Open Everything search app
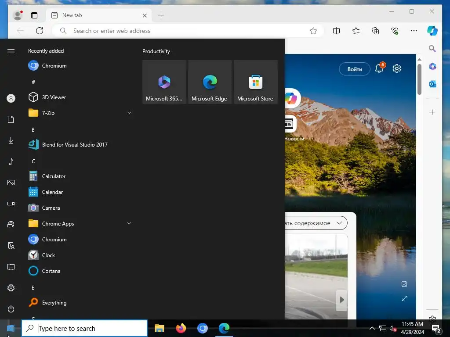450x337 pixels. click(x=80, y=303)
